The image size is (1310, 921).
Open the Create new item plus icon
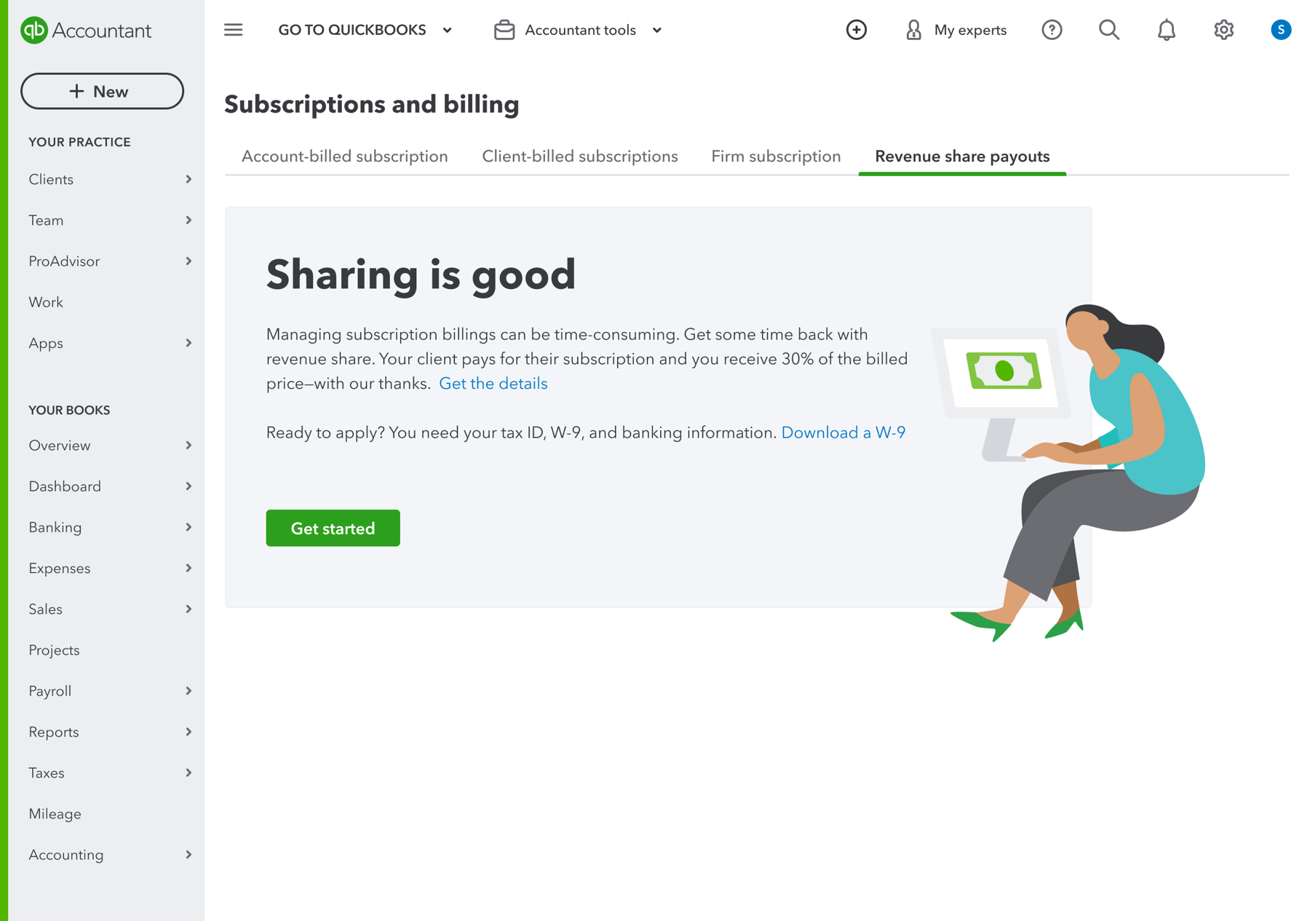coord(857,30)
